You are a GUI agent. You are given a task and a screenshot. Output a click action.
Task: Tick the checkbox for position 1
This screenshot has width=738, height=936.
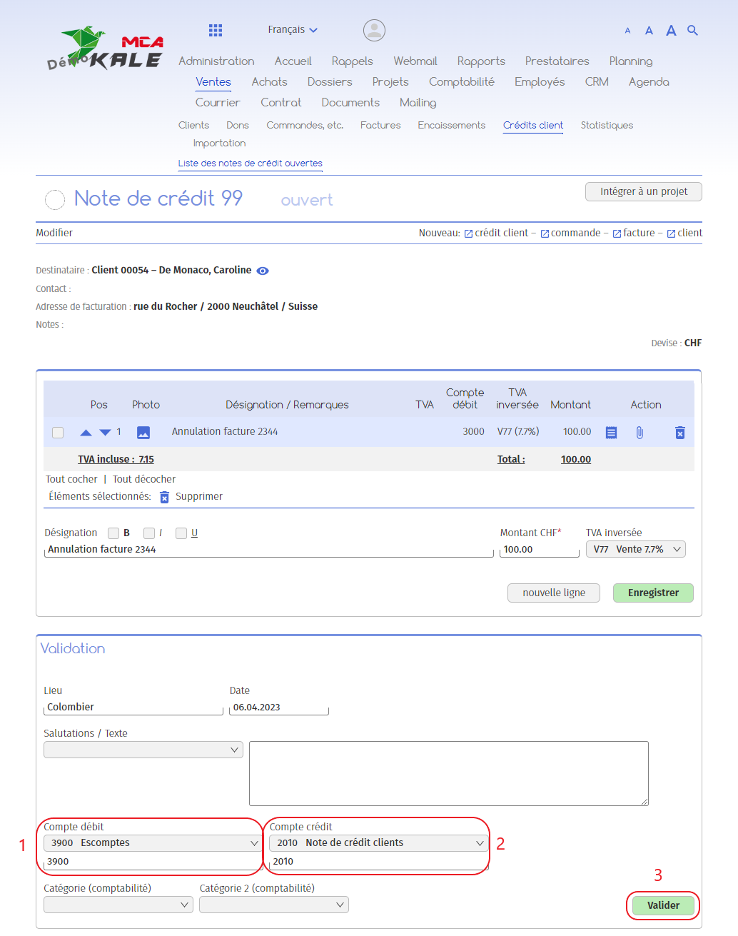click(58, 433)
